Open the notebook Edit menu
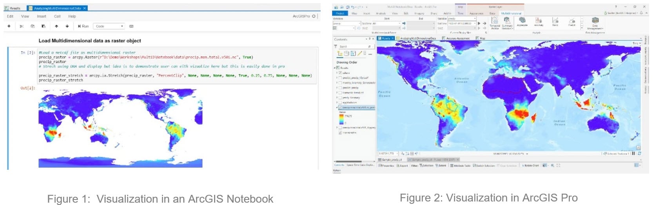 [x=10, y=16]
